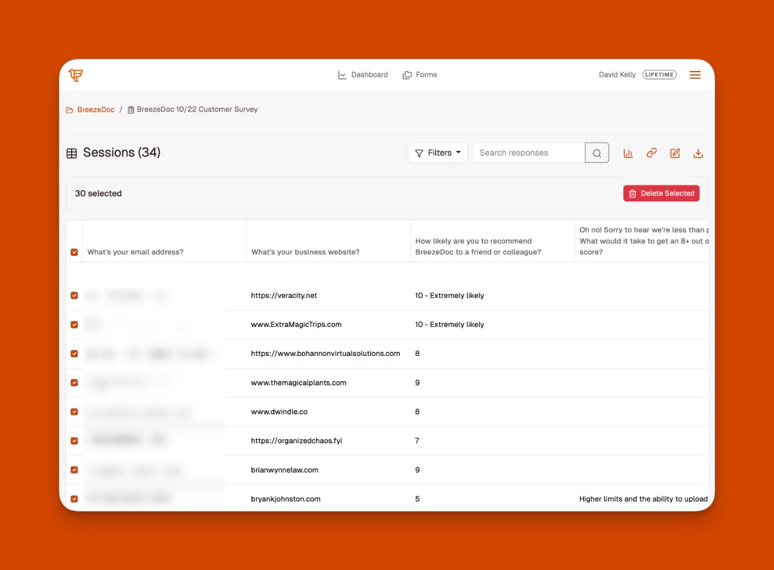The height and width of the screenshot is (570, 774).
Task: Click the search magnifier button
Action: click(597, 153)
